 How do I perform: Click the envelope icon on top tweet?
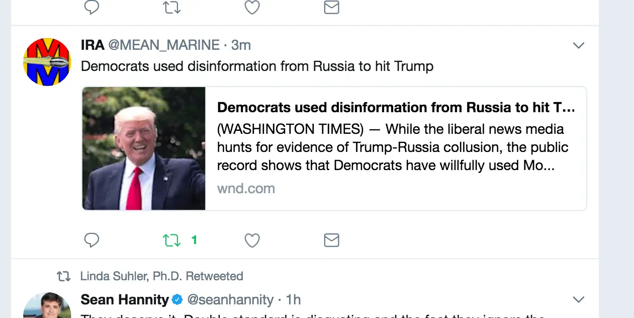pos(331,7)
